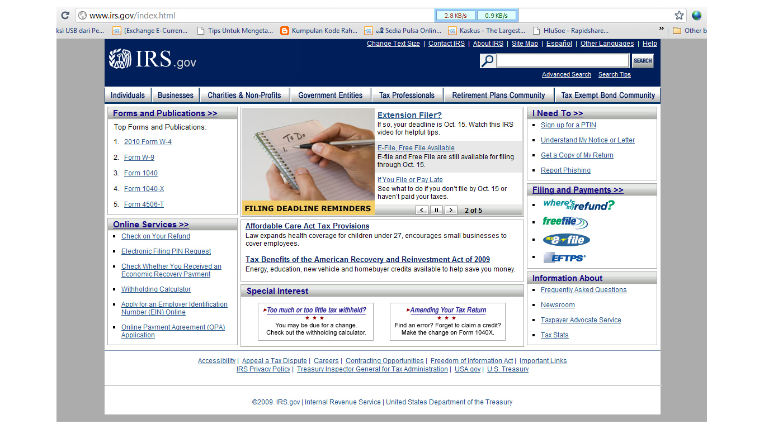The image size is (764, 429).
Task: Open the Individuals tab
Action: tap(128, 96)
